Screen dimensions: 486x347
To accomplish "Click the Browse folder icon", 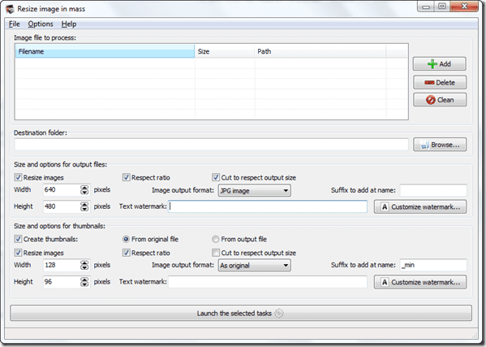I will click(424, 145).
